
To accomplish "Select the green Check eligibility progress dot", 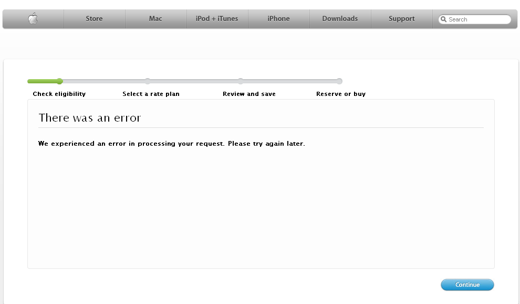I will click(x=59, y=81).
